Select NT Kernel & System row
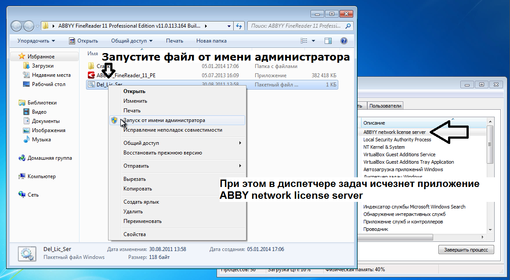The width and height of the screenshot is (510, 280). point(384,147)
